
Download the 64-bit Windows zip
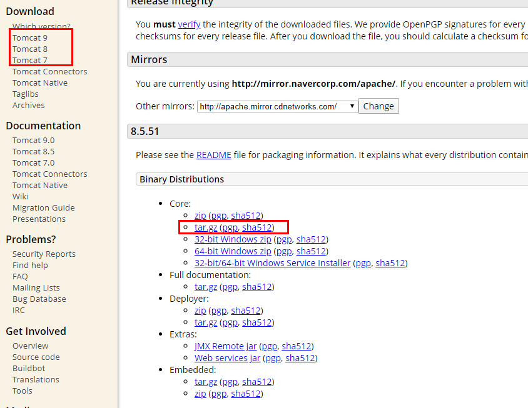(233, 251)
